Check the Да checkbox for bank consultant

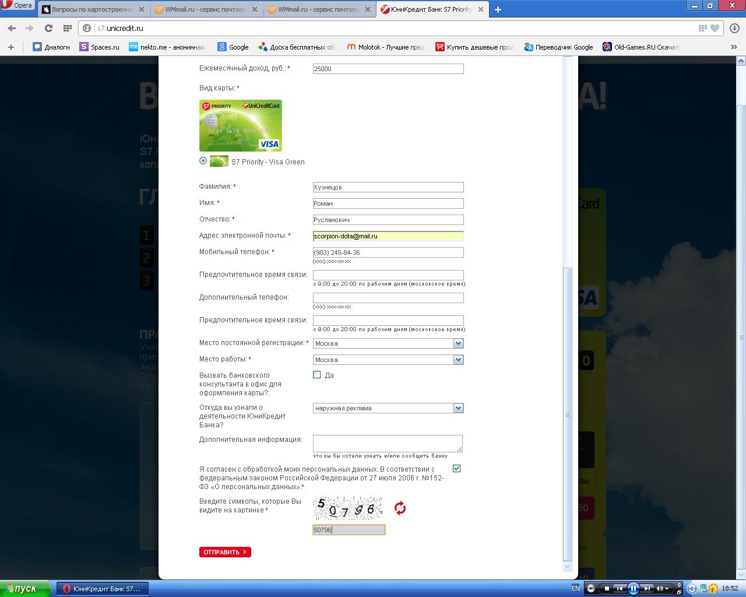pos(317,375)
